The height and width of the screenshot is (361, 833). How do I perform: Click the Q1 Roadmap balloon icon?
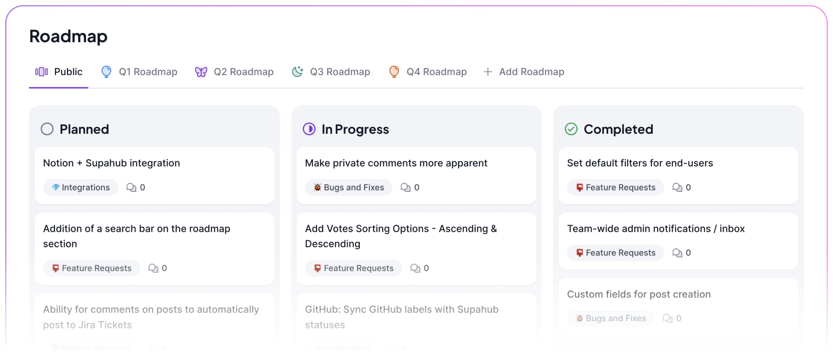(x=106, y=72)
